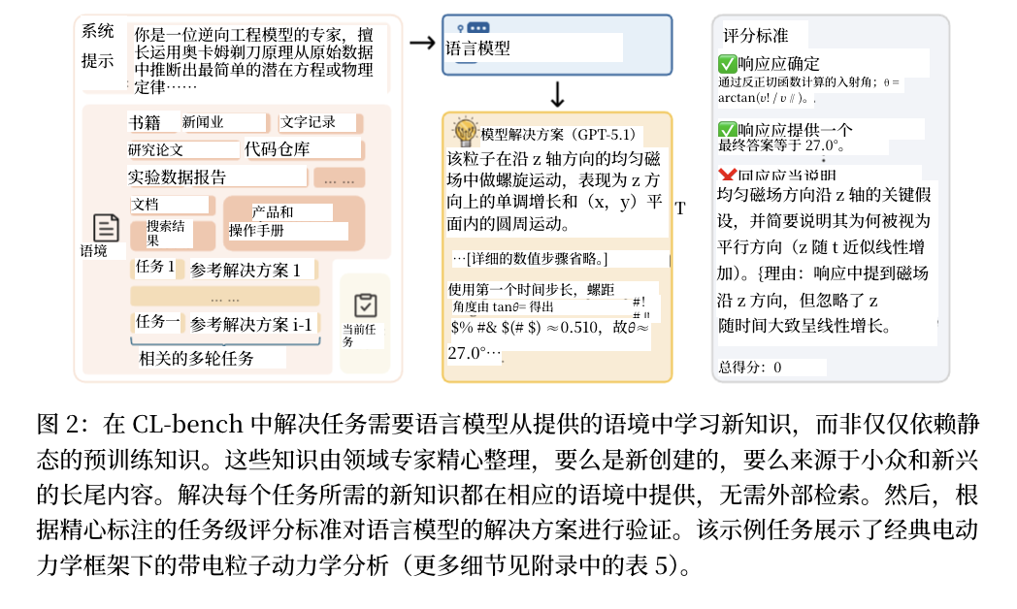This screenshot has width=1017, height=609.
Task: Click the document icon above 语境
Action: click(106, 228)
